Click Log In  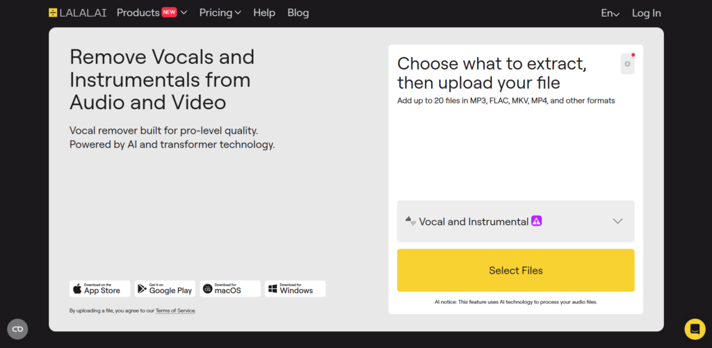[x=646, y=13]
